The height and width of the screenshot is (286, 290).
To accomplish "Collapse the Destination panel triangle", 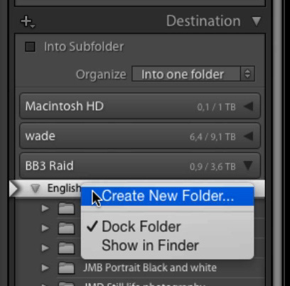I will 257,21.
